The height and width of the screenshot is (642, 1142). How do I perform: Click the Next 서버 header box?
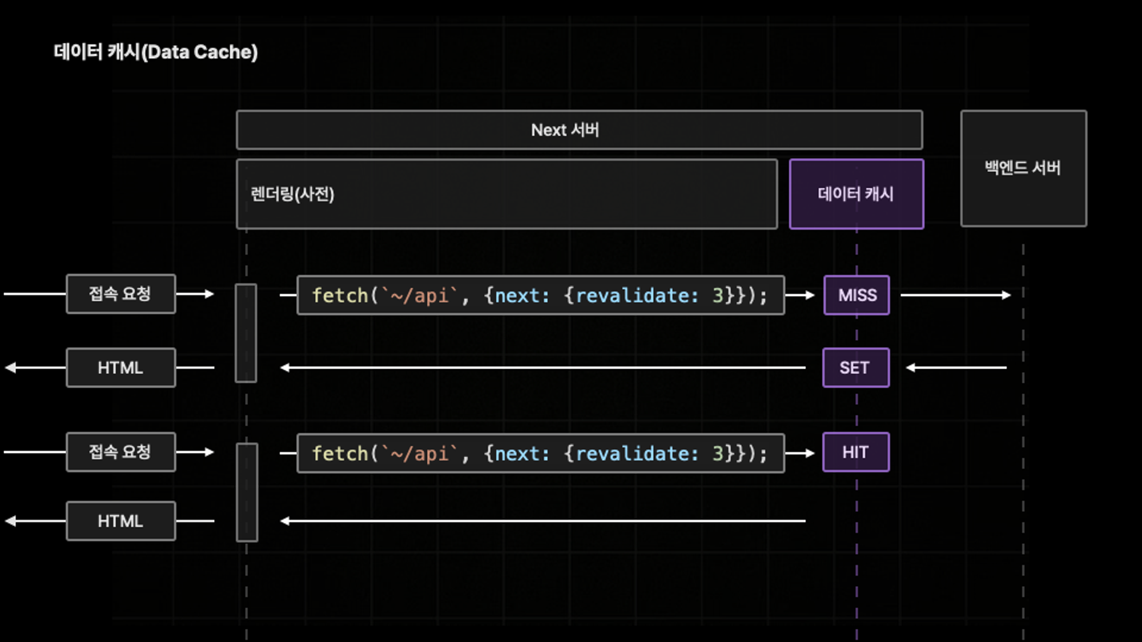click(x=579, y=130)
